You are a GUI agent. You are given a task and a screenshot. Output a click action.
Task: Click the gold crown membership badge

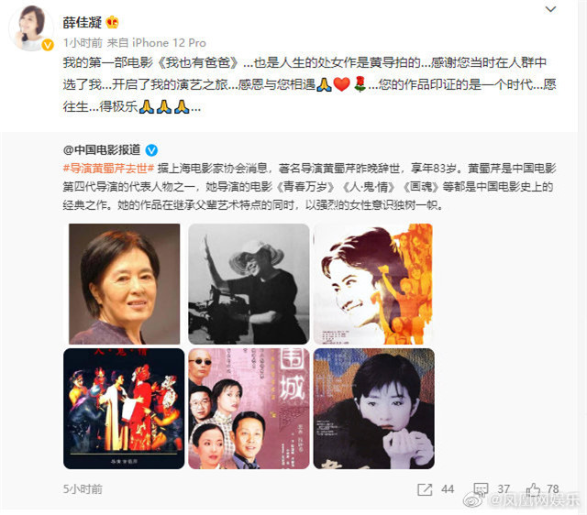tap(112, 22)
